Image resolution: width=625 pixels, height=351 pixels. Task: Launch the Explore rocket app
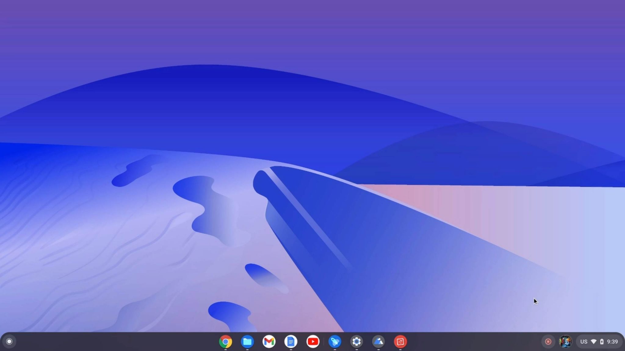coord(335,342)
